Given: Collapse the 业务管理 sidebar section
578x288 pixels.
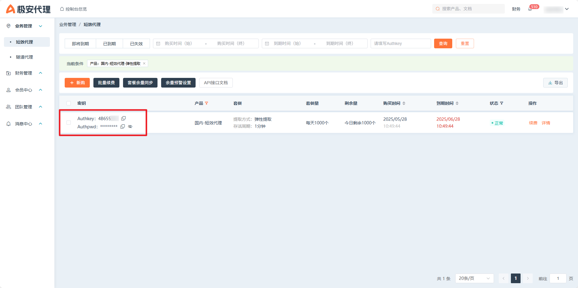Looking at the screenshot, I should [x=41, y=26].
